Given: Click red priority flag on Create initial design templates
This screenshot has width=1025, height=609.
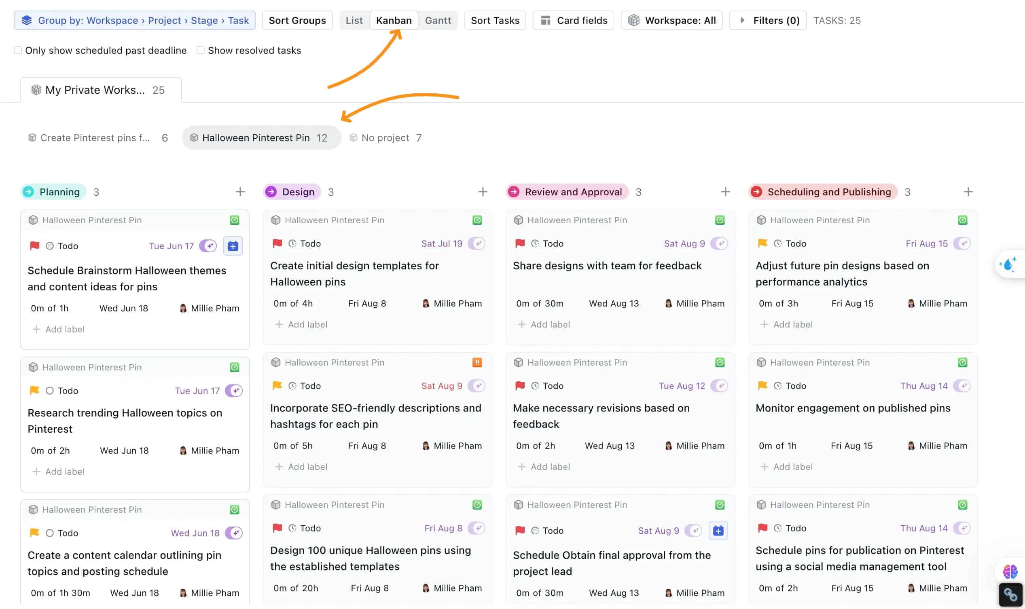Looking at the screenshot, I should [277, 243].
